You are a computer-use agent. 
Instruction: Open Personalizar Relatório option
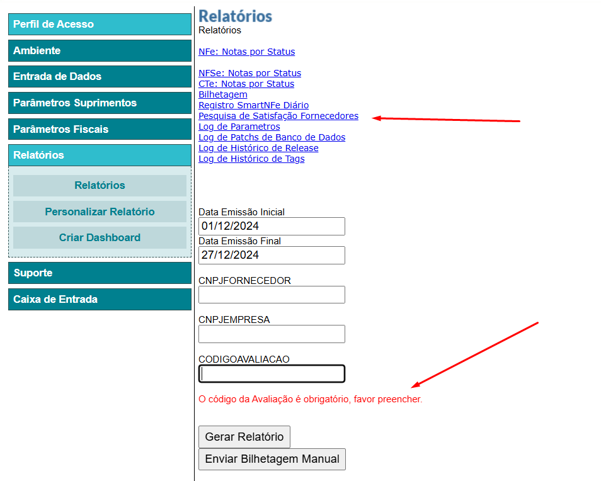pos(100,212)
